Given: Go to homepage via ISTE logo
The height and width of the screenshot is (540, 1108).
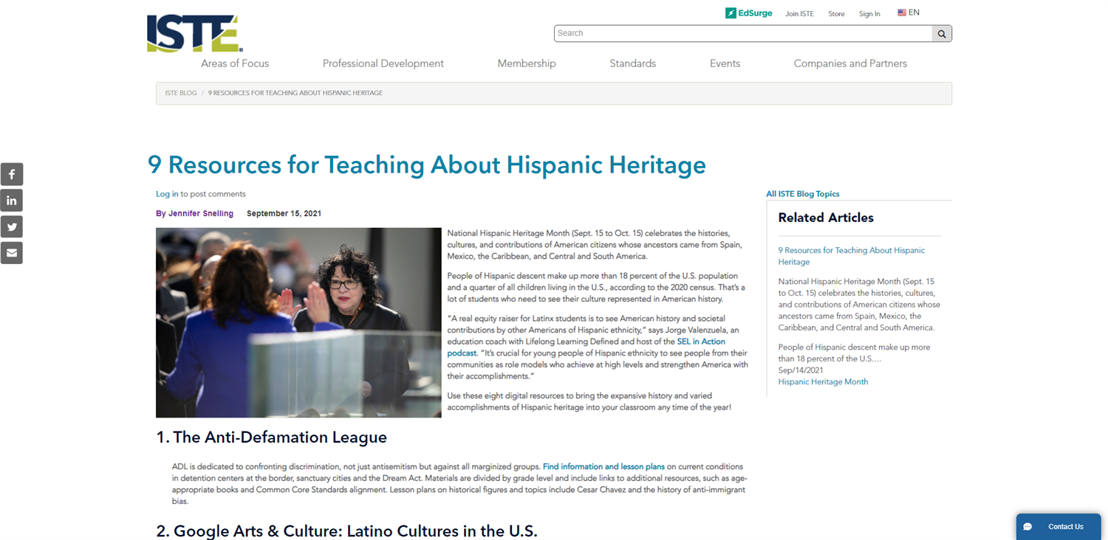Looking at the screenshot, I should [194, 34].
